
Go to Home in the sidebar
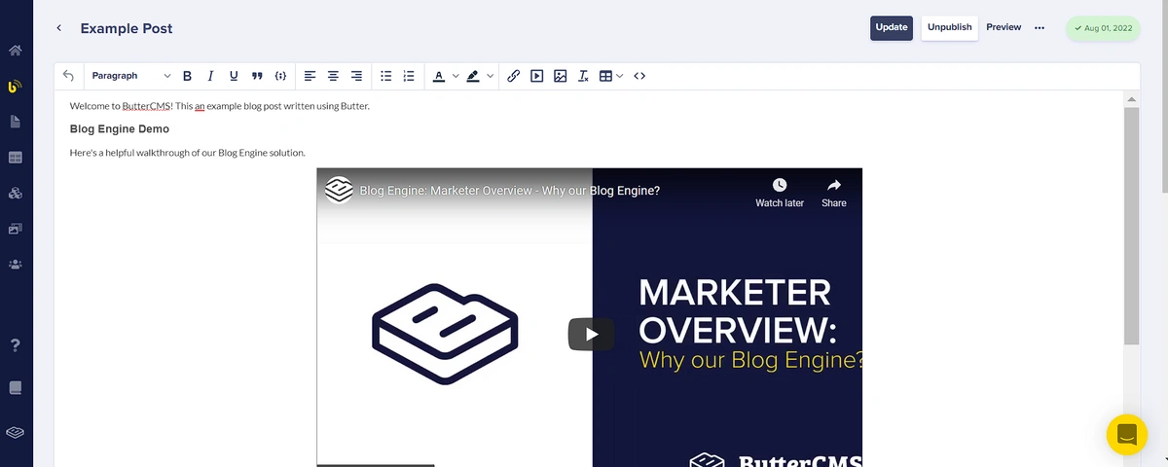[16, 51]
